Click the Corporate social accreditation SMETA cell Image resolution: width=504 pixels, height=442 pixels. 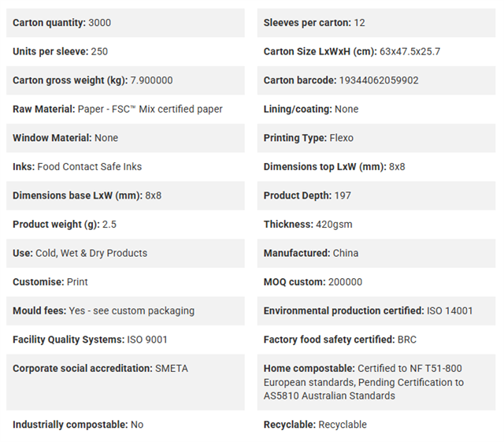(x=125, y=382)
